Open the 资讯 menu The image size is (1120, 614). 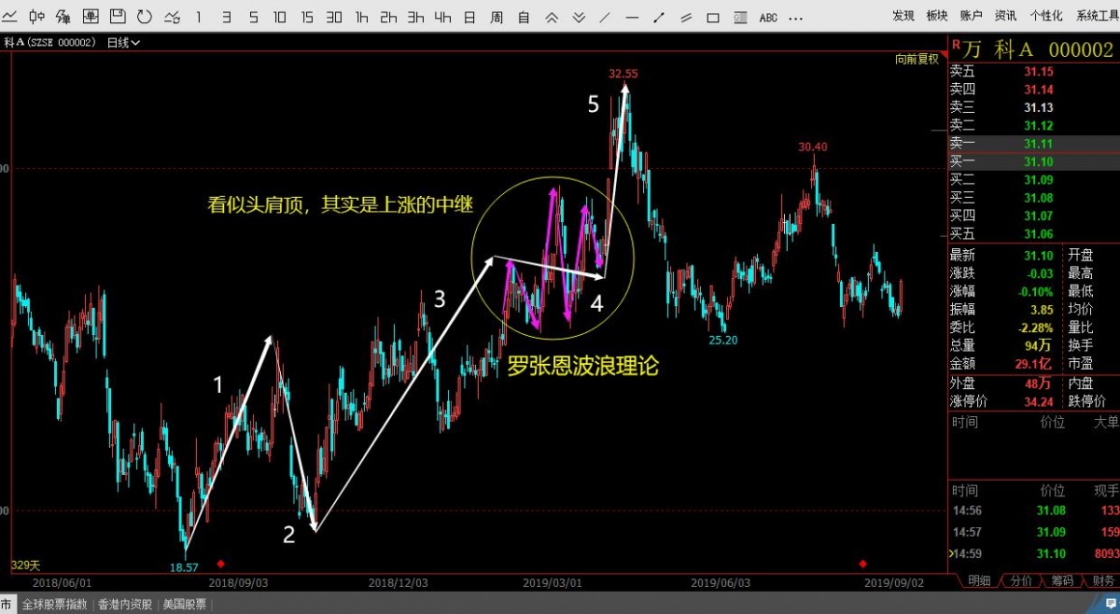[x=1005, y=16]
